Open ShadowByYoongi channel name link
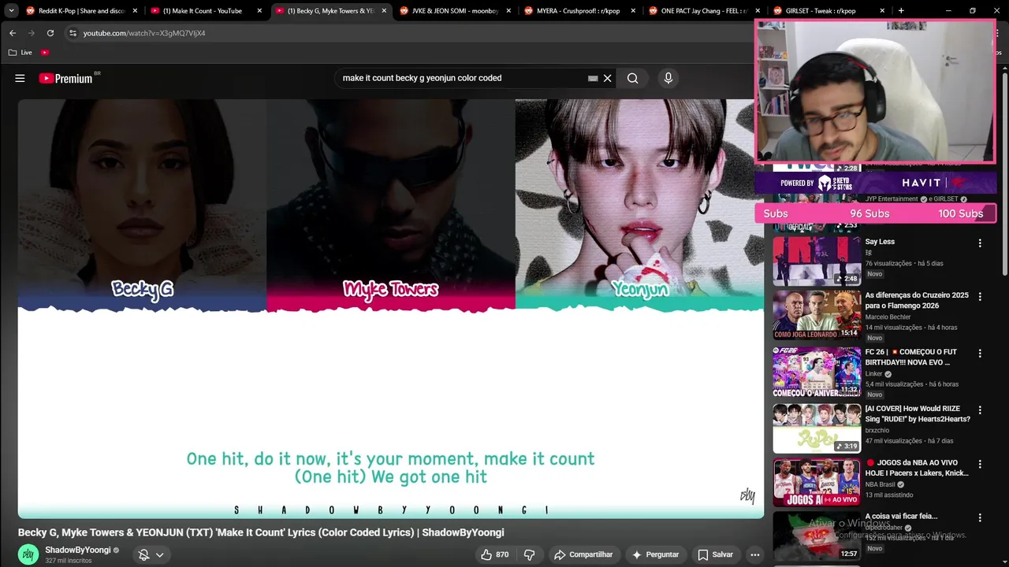This screenshot has width=1009, height=567. click(x=77, y=550)
